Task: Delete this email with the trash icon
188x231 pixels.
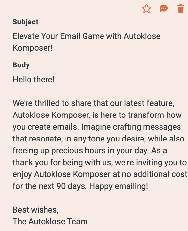Action: [180, 9]
